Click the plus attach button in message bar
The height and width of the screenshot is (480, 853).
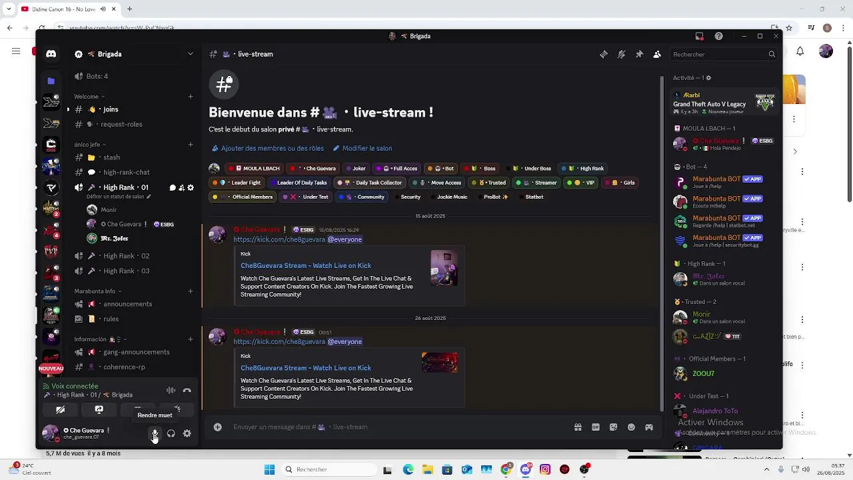[217, 427]
